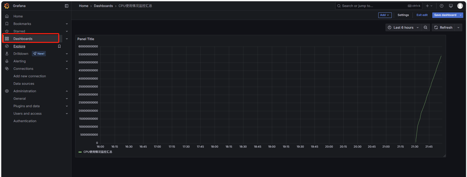
Task: Open Dashboards in sidebar
Action: [x=23, y=39]
